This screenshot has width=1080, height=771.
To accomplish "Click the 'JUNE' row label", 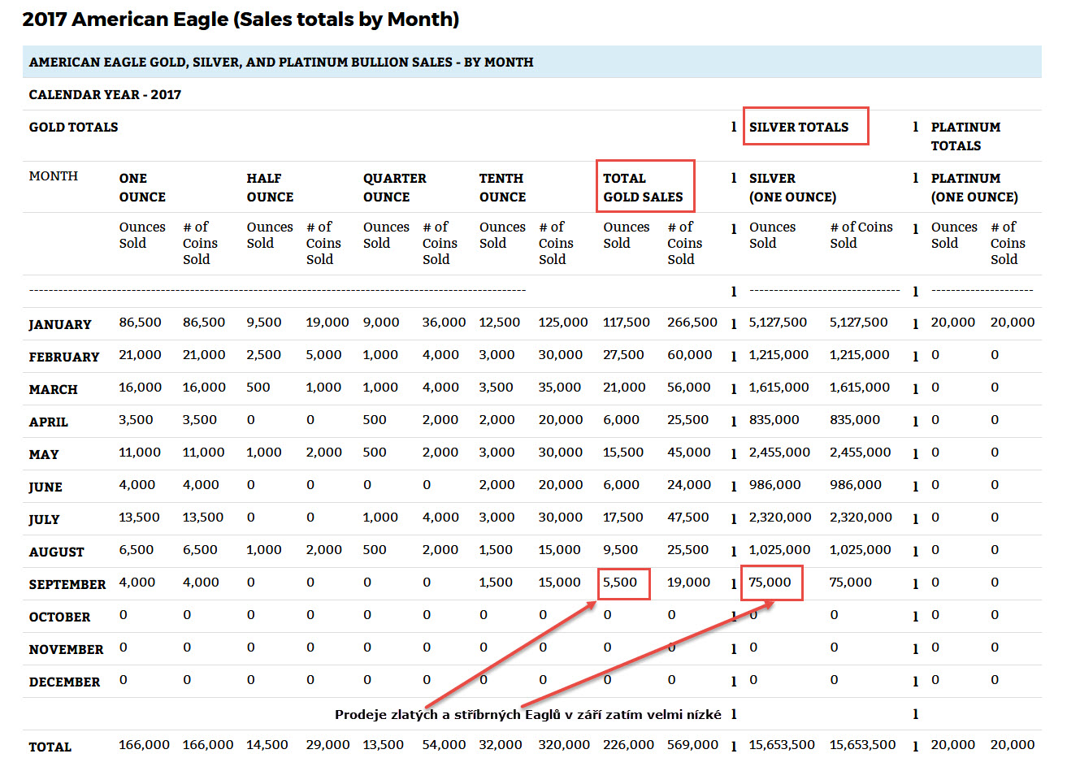I will 46,487.
